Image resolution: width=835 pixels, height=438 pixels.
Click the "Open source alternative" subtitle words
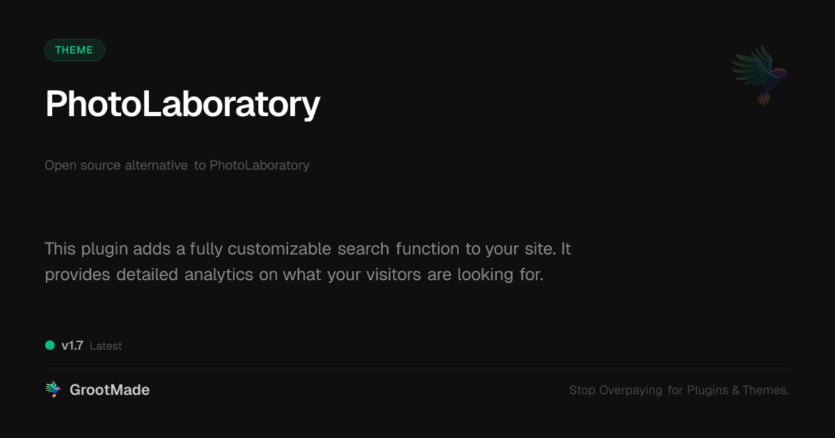pyautogui.click(x=116, y=165)
